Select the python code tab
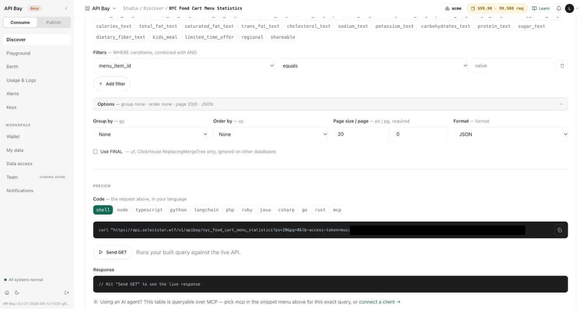587x309 pixels. [178, 210]
